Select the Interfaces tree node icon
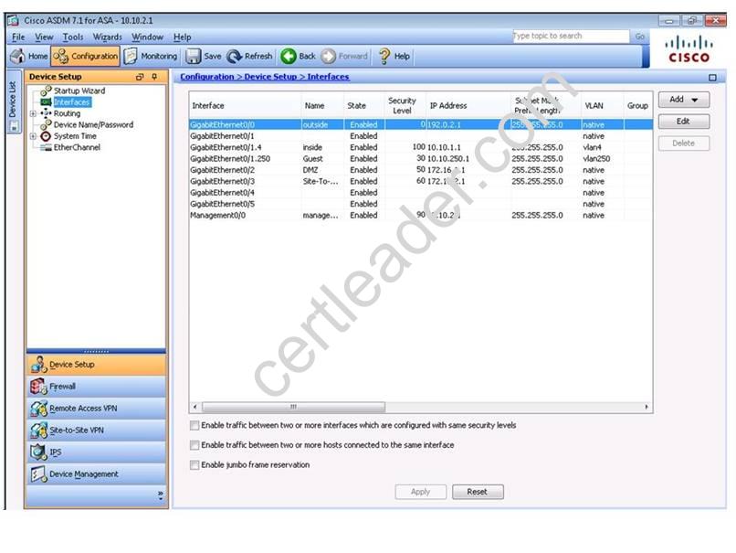Screen dimensions: 736x553 [46, 102]
